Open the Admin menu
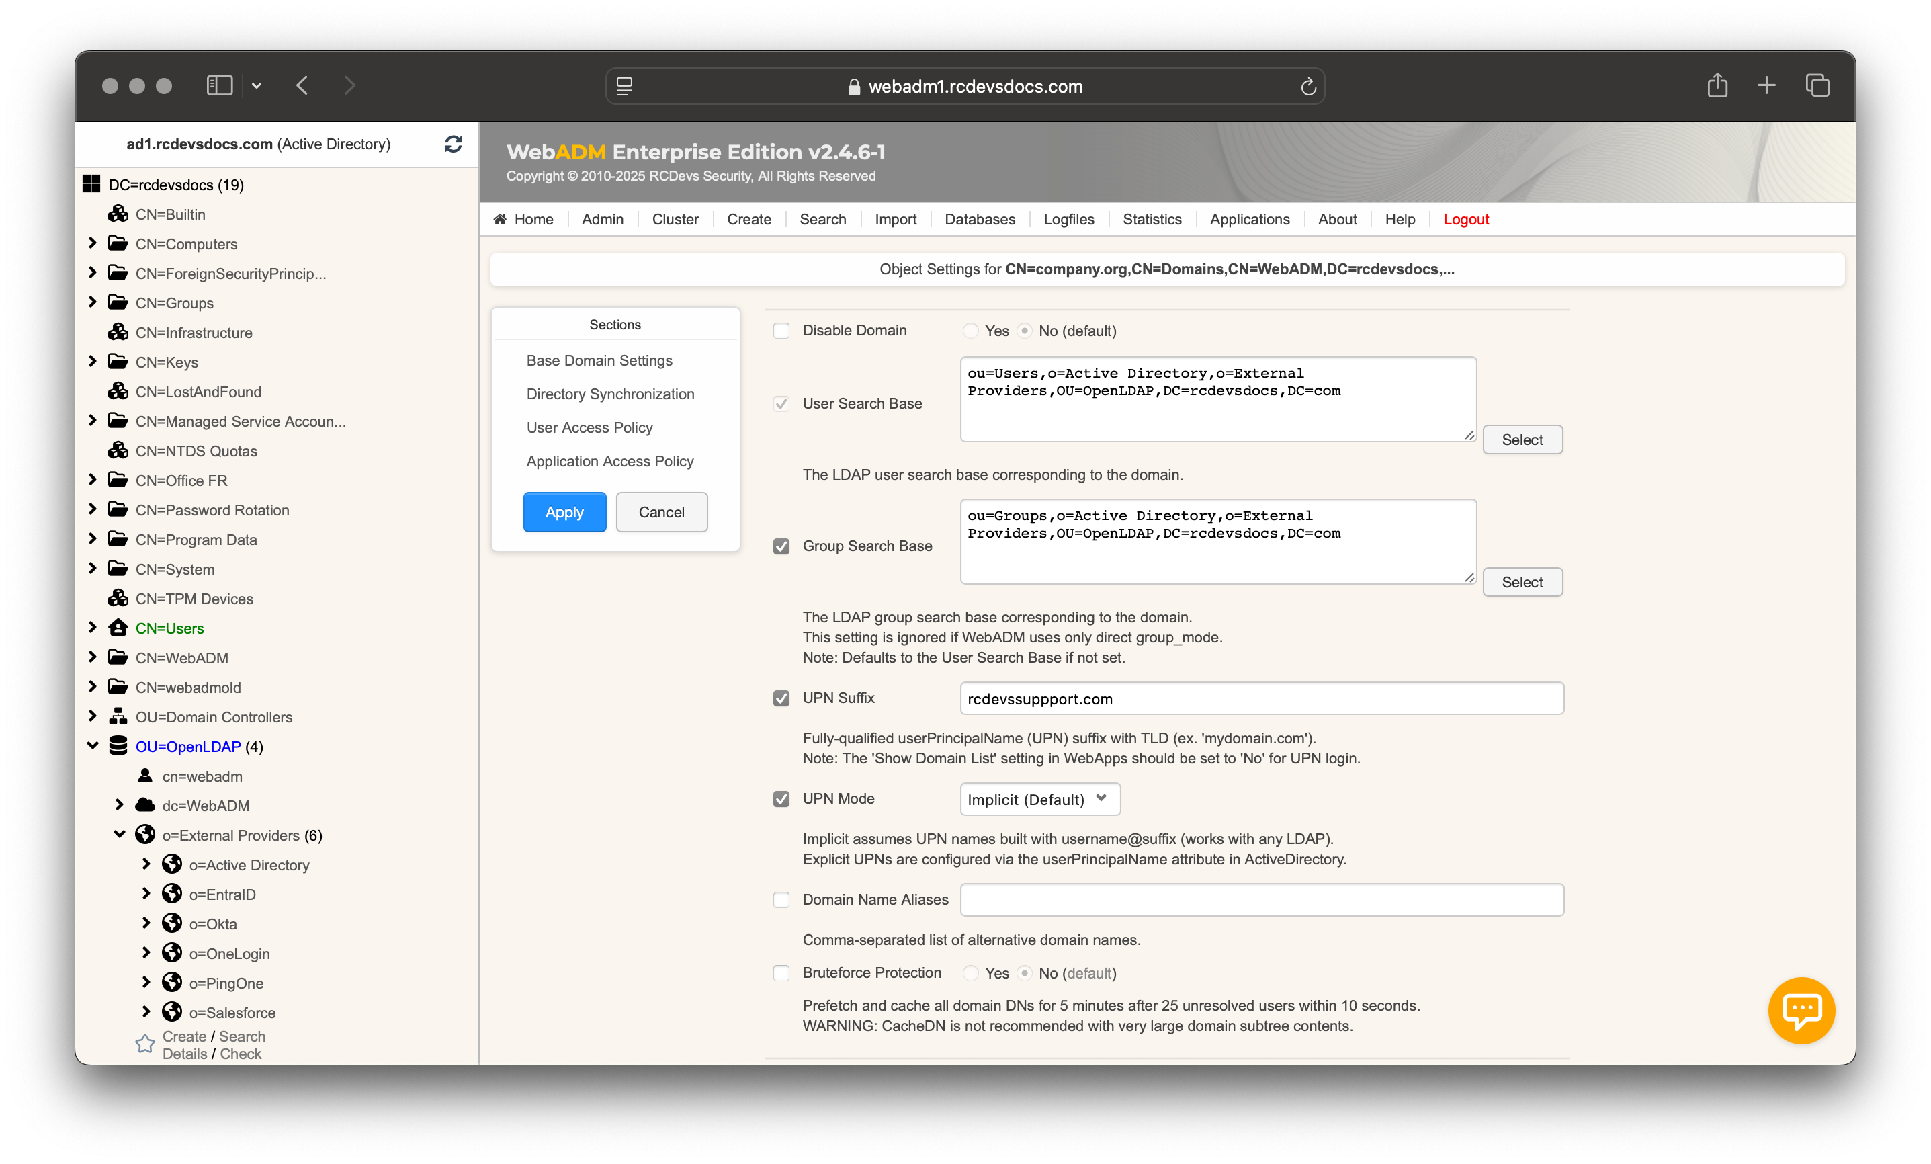Image resolution: width=1931 pixels, height=1164 pixels. point(603,220)
